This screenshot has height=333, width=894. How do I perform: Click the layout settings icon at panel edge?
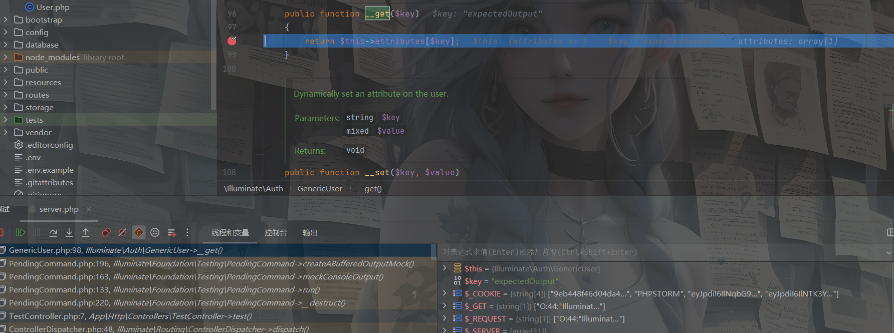tap(890, 232)
